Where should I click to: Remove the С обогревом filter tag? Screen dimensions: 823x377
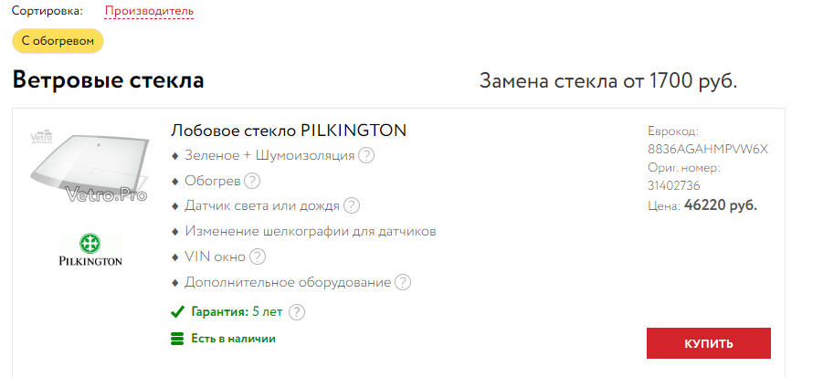[x=58, y=41]
